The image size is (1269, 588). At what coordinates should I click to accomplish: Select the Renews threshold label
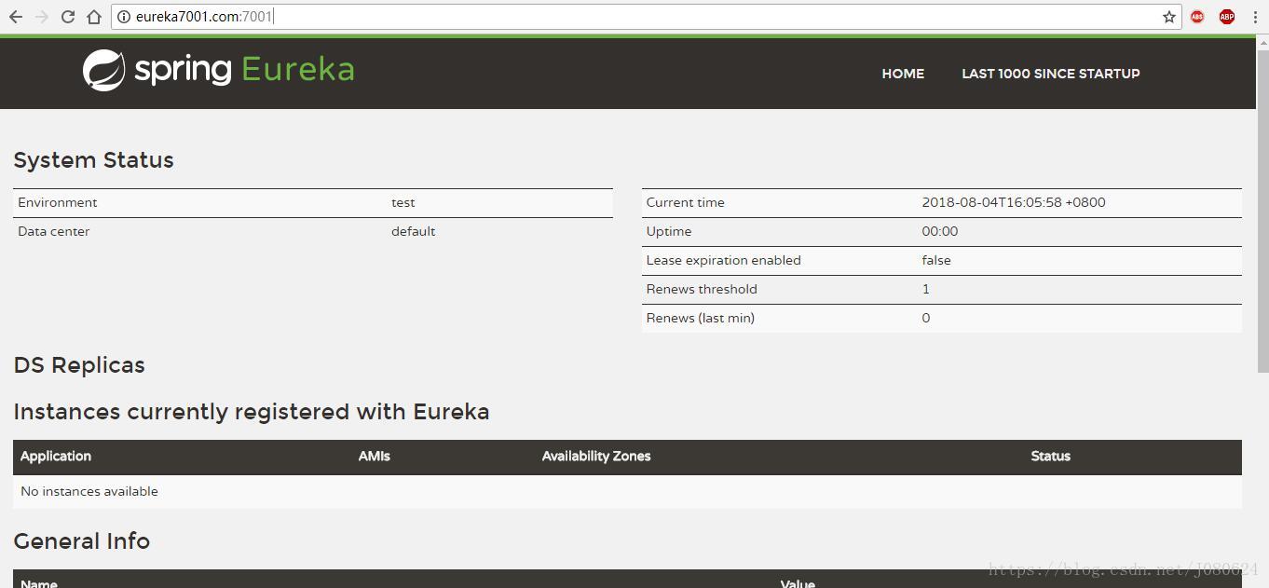[702, 289]
